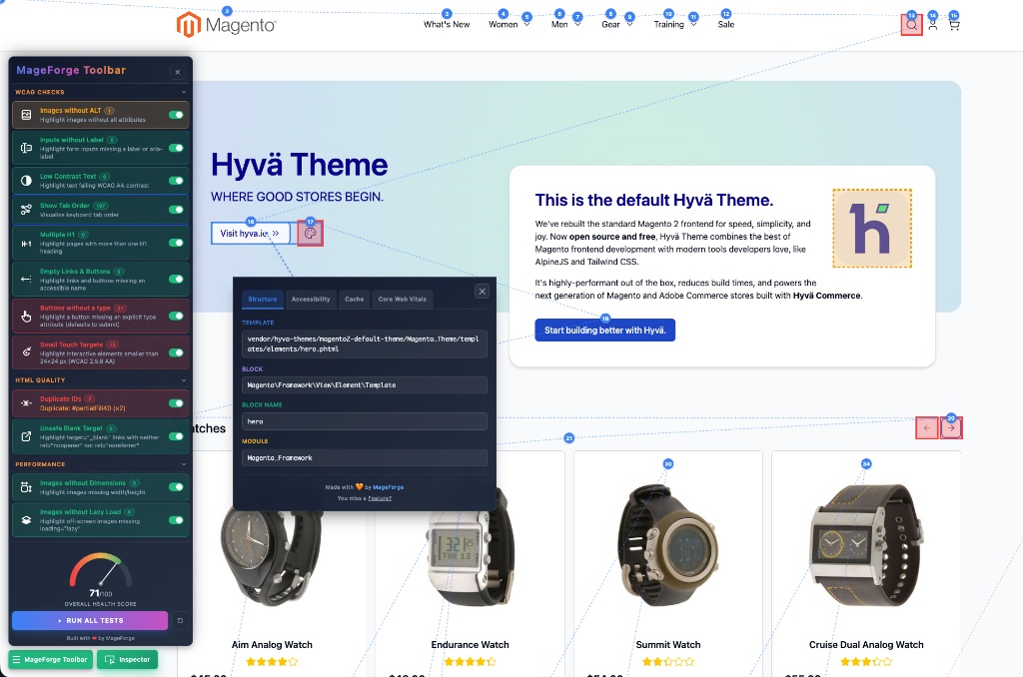Viewport: 1023px width, 677px height.
Task: Toggle the Multiple H1 check
Action: tap(176, 243)
